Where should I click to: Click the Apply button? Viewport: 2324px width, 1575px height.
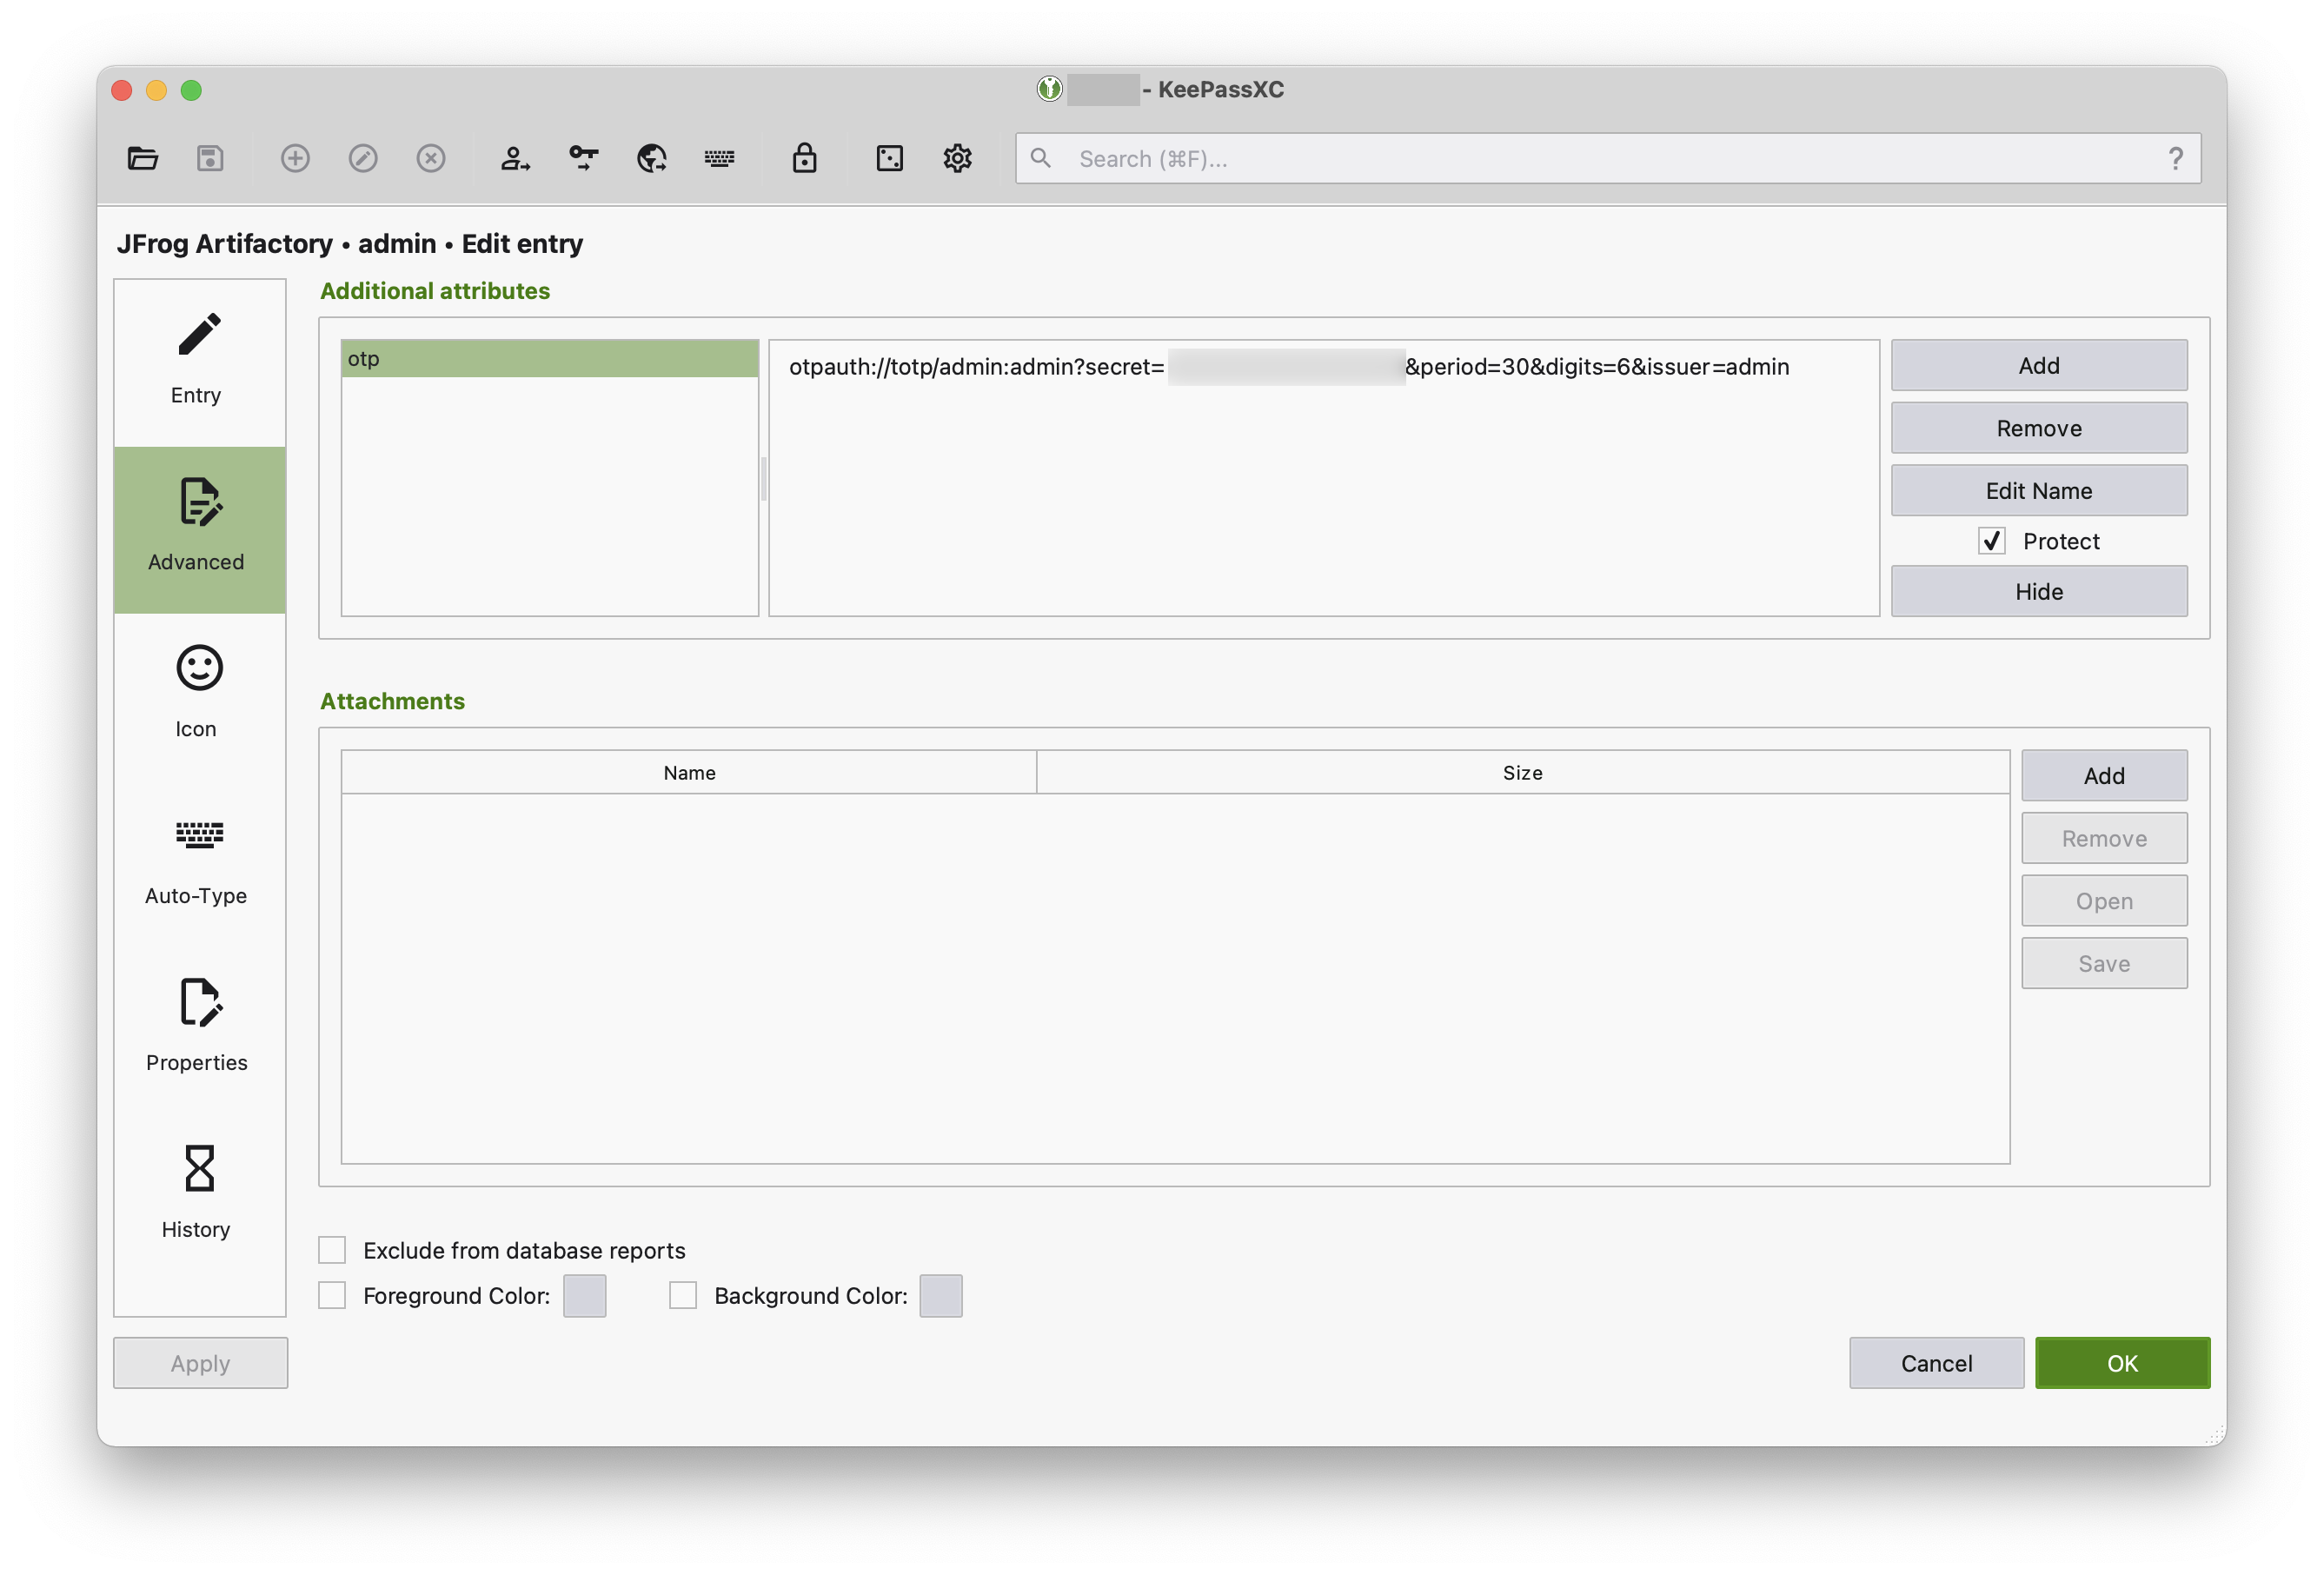tap(200, 1363)
